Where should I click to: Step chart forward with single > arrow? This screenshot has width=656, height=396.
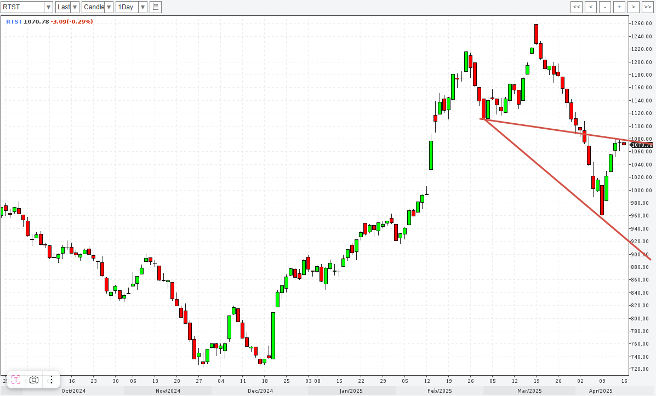633,7
